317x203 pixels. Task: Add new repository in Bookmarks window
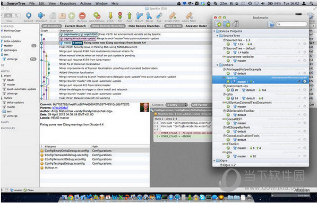click(218, 24)
